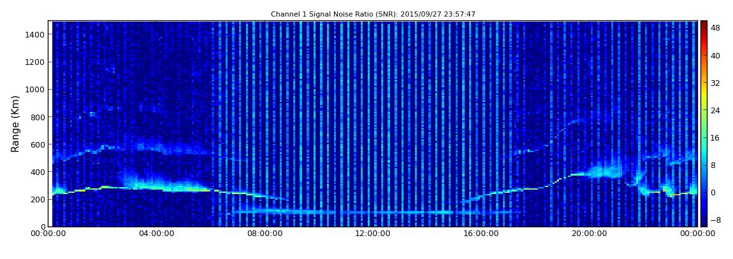
Task: Click the colorbar 32 tick label
Action: click(715, 83)
